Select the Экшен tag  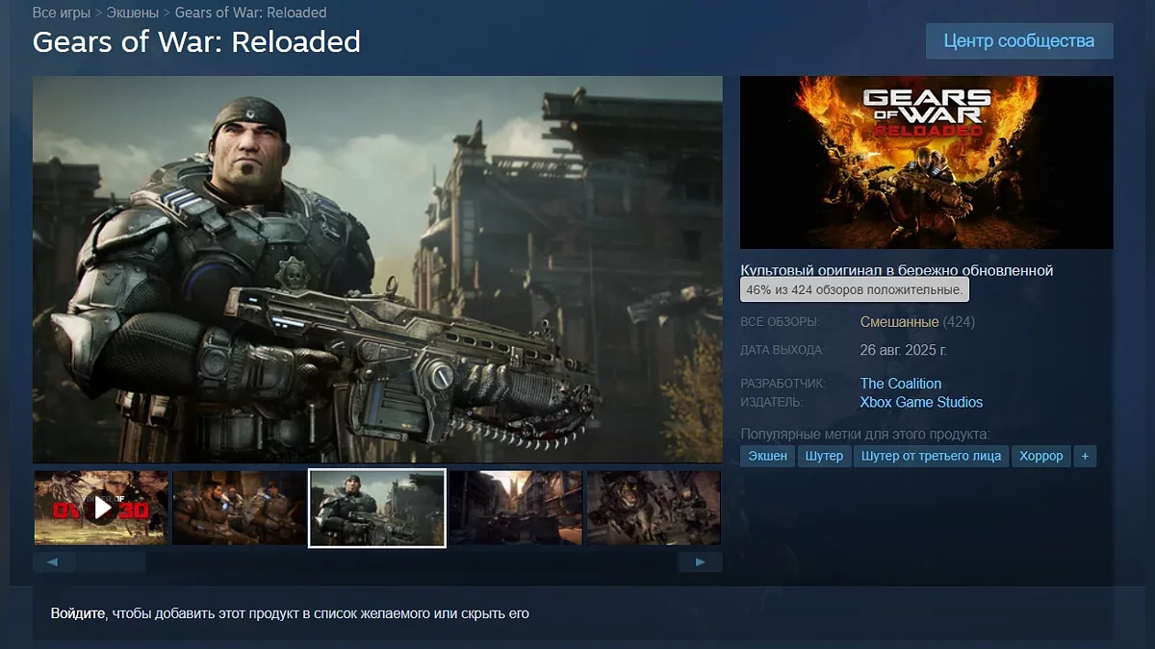tap(768, 456)
